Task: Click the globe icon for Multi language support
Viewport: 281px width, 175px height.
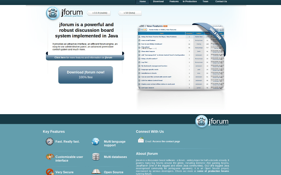Action: (x=96, y=142)
